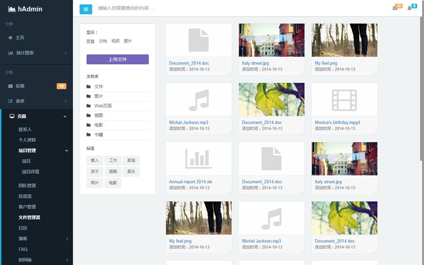
Task: Click the home icon beside 主页
Action: (x=10, y=37)
